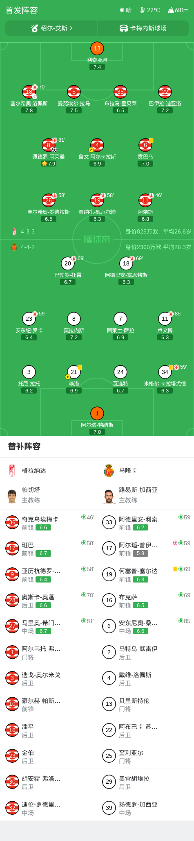Screen dimensions: 194x841
Task: Open 卡梅内斯球场 stadium info
Action: 143,28
